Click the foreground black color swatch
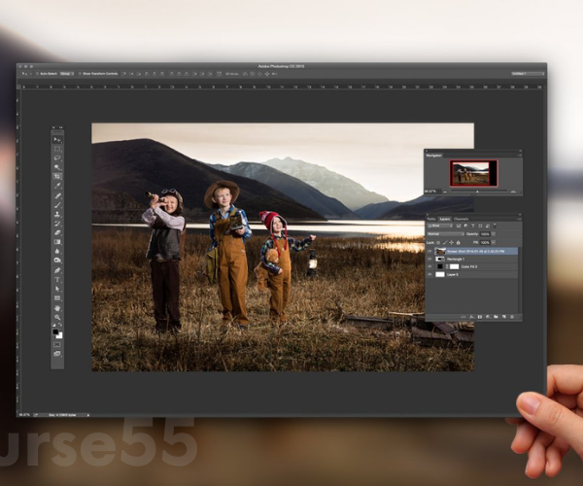 55,331
